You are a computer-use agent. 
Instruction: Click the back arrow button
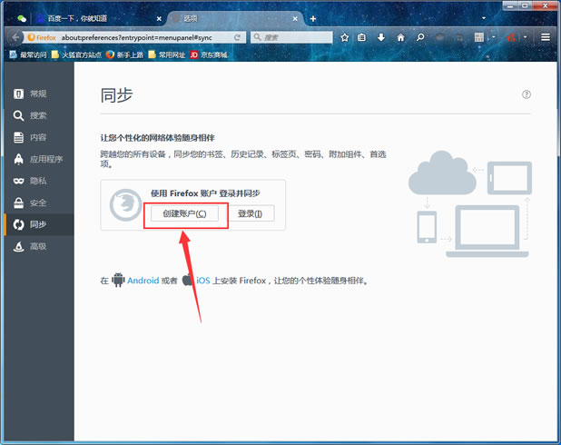point(15,37)
